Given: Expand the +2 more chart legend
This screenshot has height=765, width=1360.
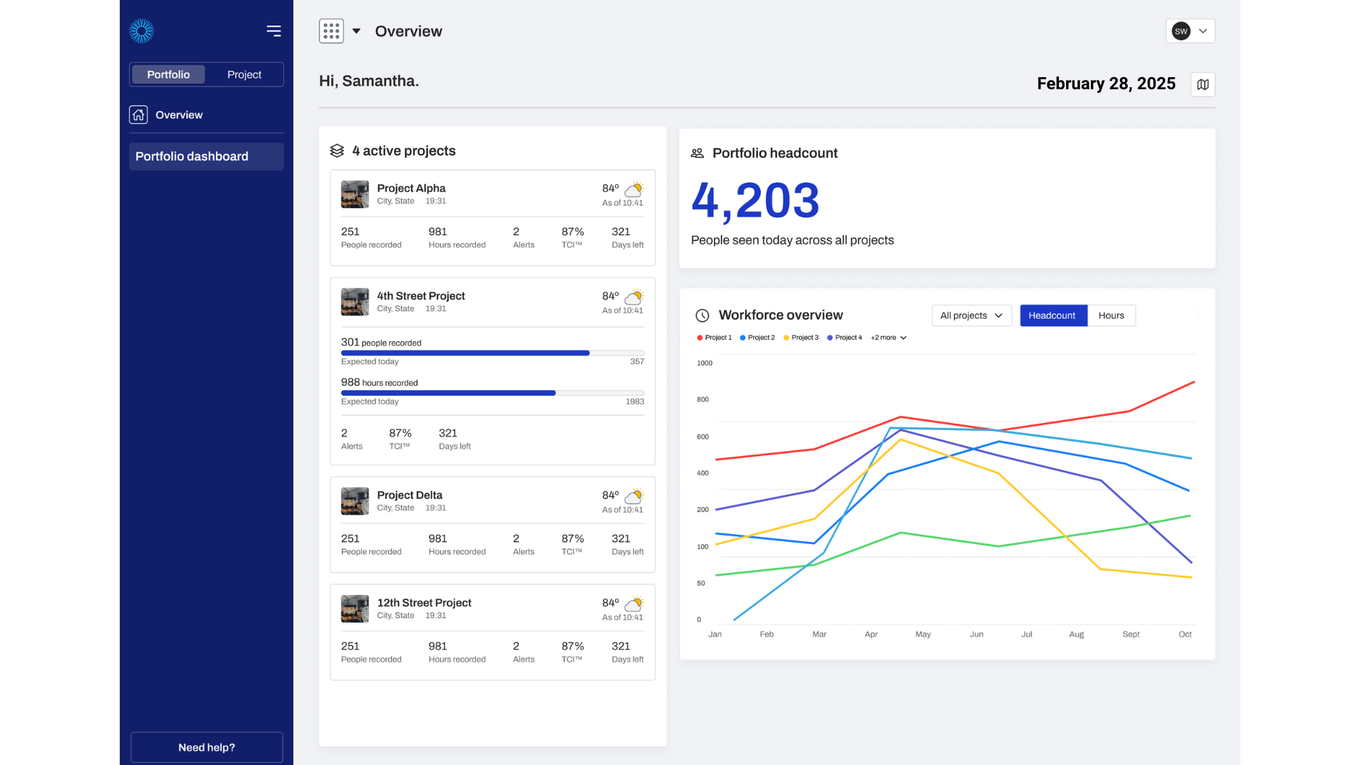Looking at the screenshot, I should [887, 338].
